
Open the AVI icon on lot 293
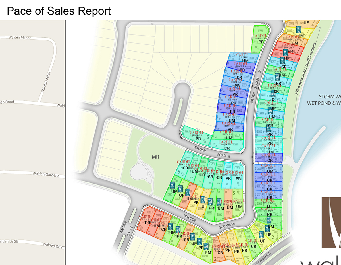(268, 228)
